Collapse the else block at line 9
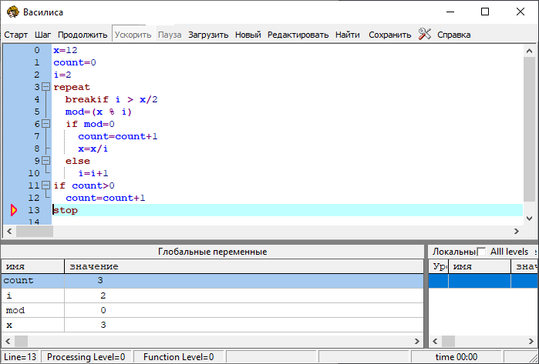 coord(45,161)
